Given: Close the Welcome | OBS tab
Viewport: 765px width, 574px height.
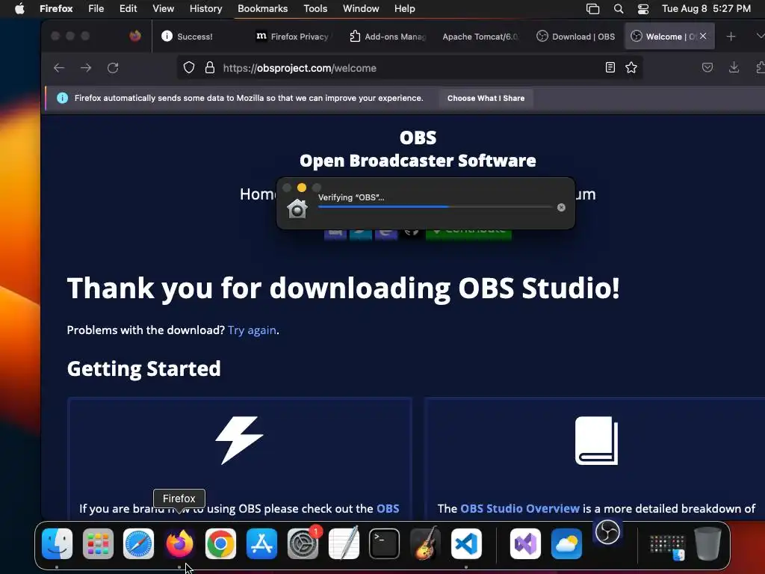Looking at the screenshot, I should click(702, 36).
